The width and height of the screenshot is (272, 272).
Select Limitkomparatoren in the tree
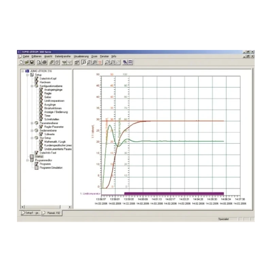[54, 101]
